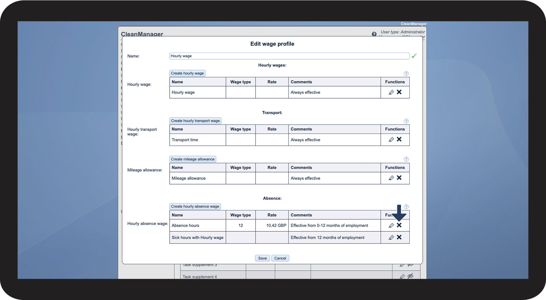546x300 pixels.
Task: Edit the Absence hours entry
Action: [391, 225]
